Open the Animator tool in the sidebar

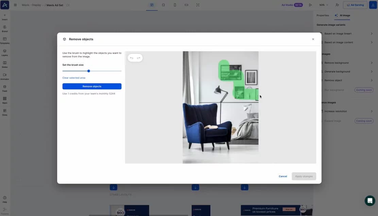point(5,77)
